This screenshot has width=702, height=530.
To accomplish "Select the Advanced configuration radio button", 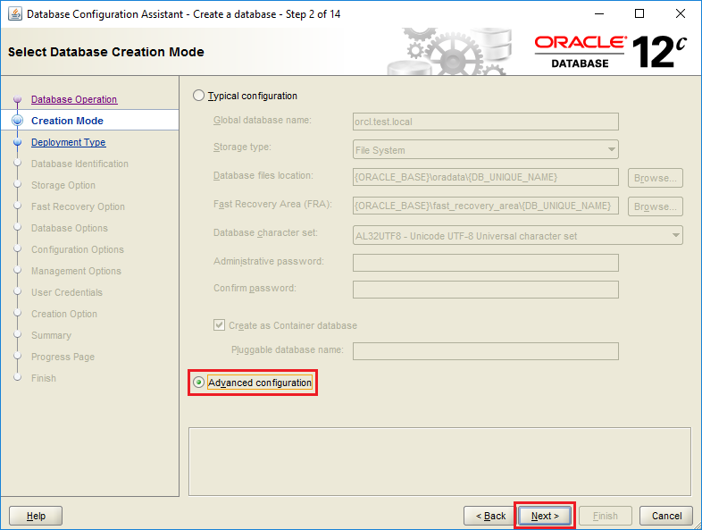I will pos(198,383).
